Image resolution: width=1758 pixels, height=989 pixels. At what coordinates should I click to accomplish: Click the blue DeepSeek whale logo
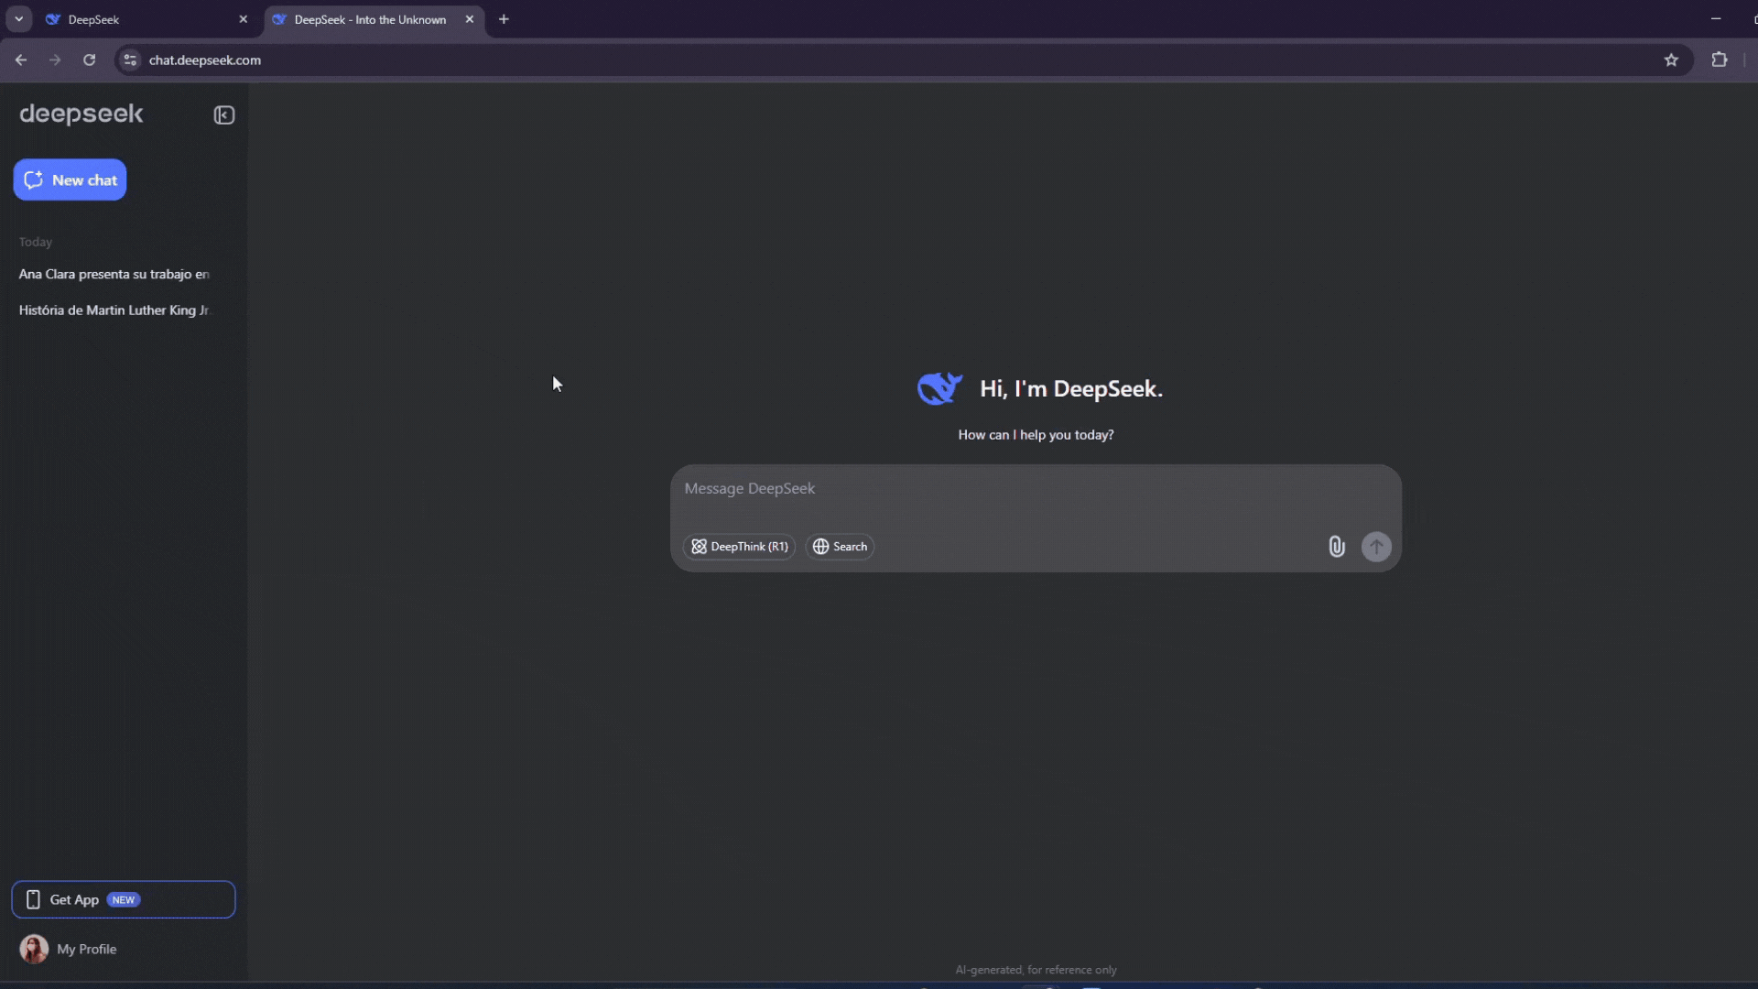pyautogui.click(x=939, y=388)
